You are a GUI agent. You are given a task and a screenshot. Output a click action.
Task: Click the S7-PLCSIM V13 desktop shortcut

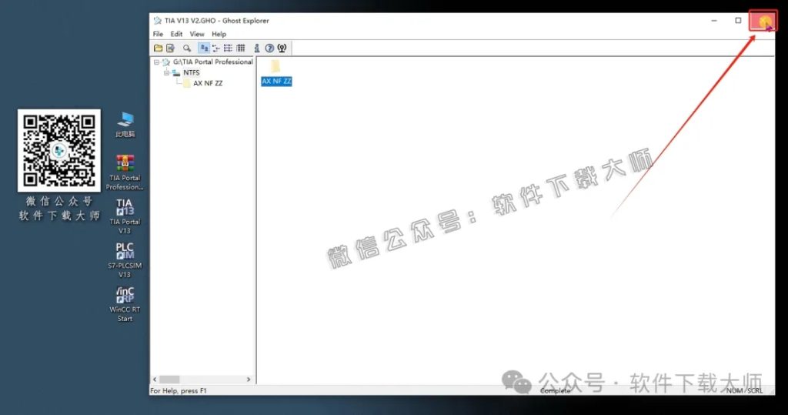[125, 260]
